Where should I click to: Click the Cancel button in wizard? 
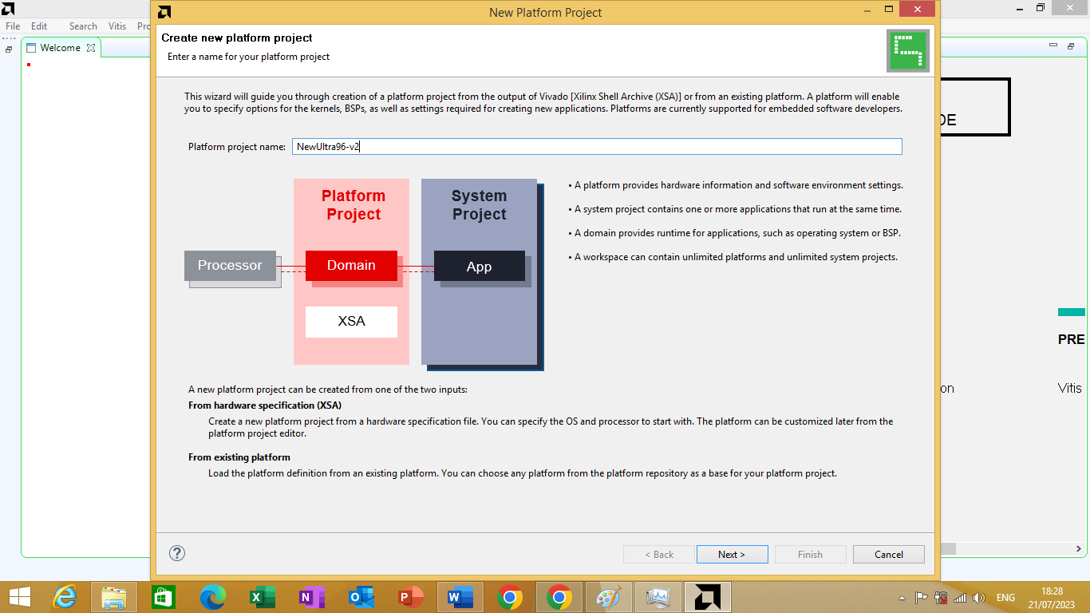coord(888,554)
